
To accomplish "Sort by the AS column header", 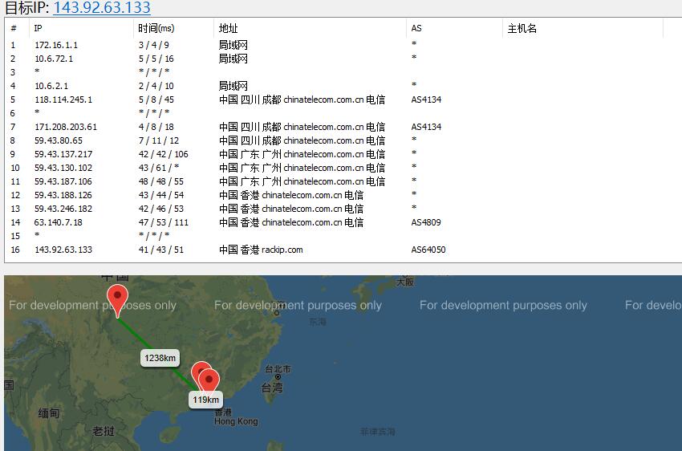I will pyautogui.click(x=454, y=28).
